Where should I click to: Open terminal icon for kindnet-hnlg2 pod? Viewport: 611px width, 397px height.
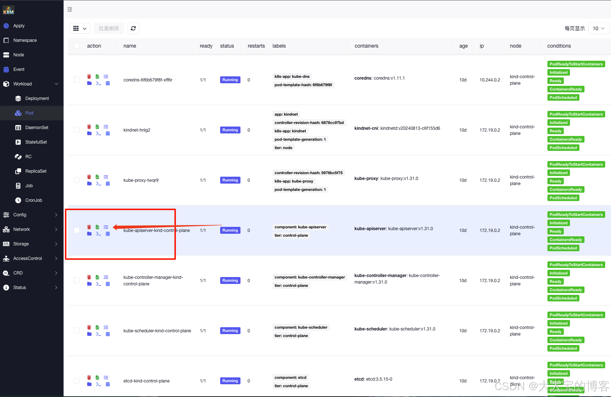point(98,133)
